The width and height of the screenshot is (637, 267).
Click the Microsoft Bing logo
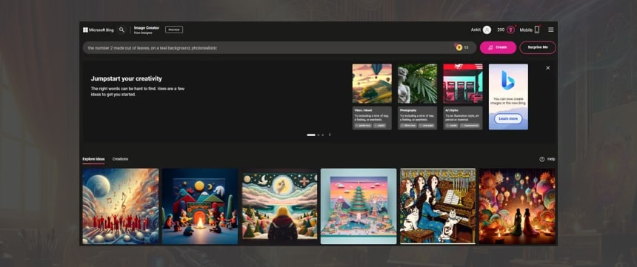pos(99,30)
